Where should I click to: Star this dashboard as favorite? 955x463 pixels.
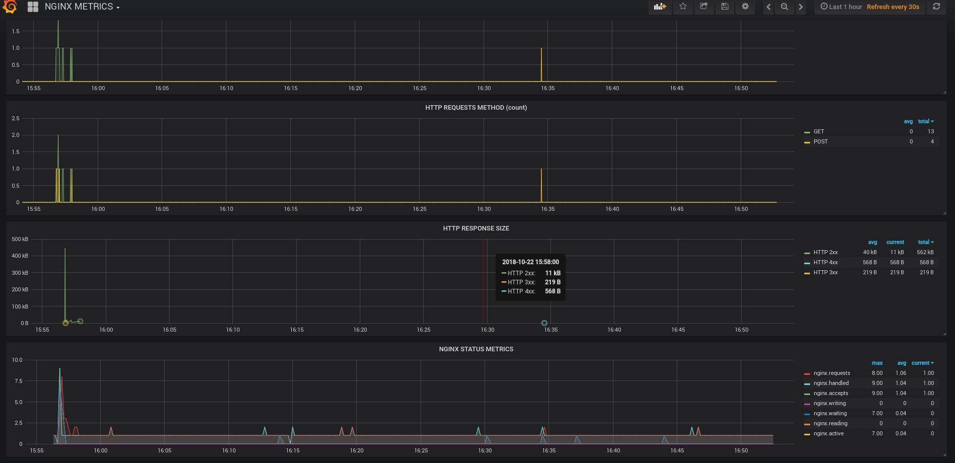tap(683, 7)
